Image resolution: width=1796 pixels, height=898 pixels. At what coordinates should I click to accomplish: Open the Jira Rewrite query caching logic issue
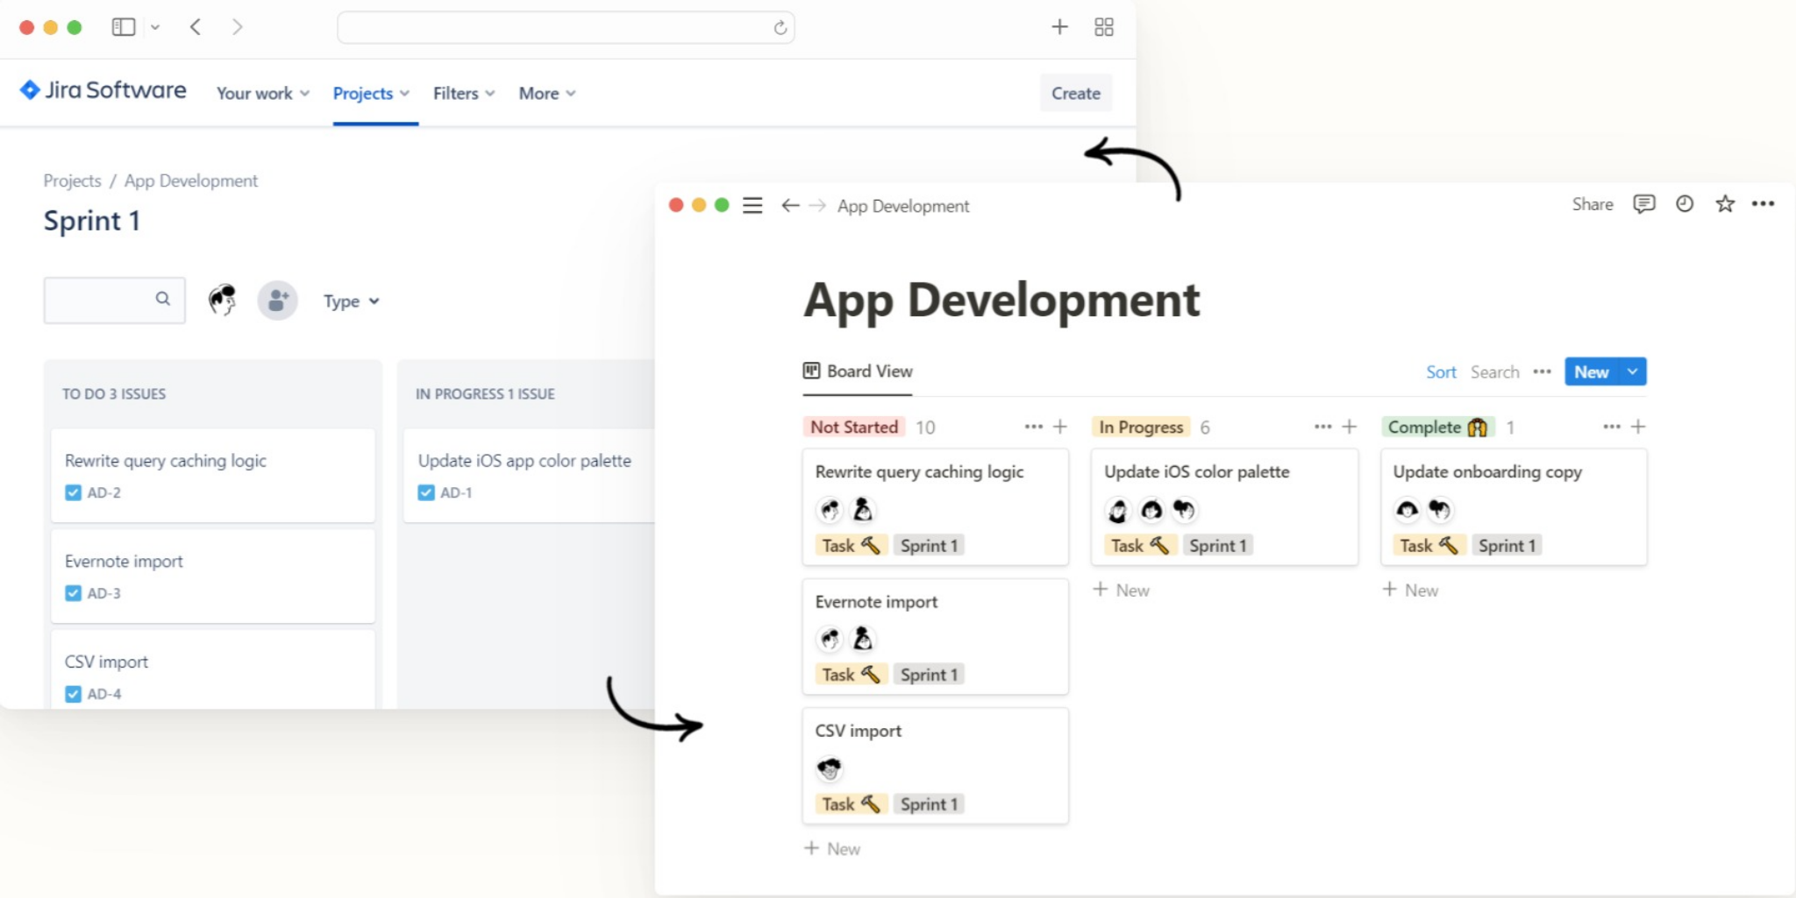tap(212, 475)
